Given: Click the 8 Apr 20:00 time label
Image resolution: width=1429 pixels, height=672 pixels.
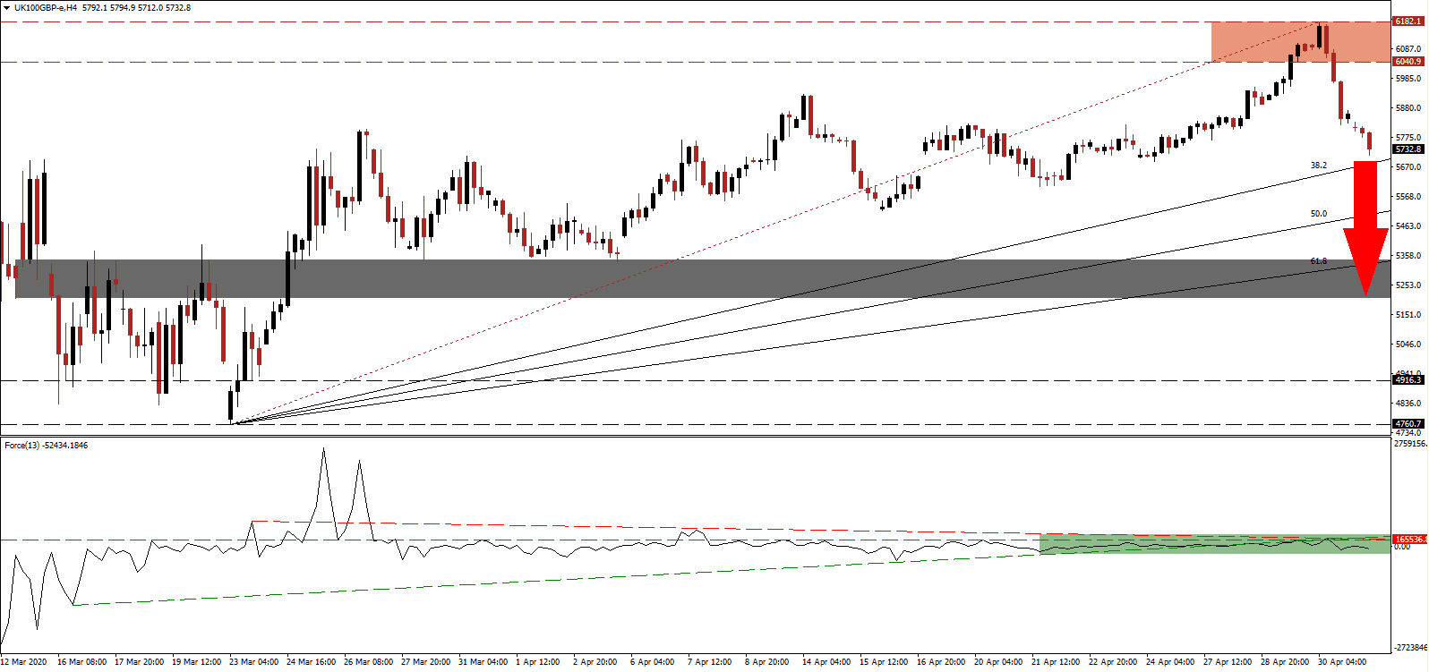Looking at the screenshot, I should (x=767, y=662).
